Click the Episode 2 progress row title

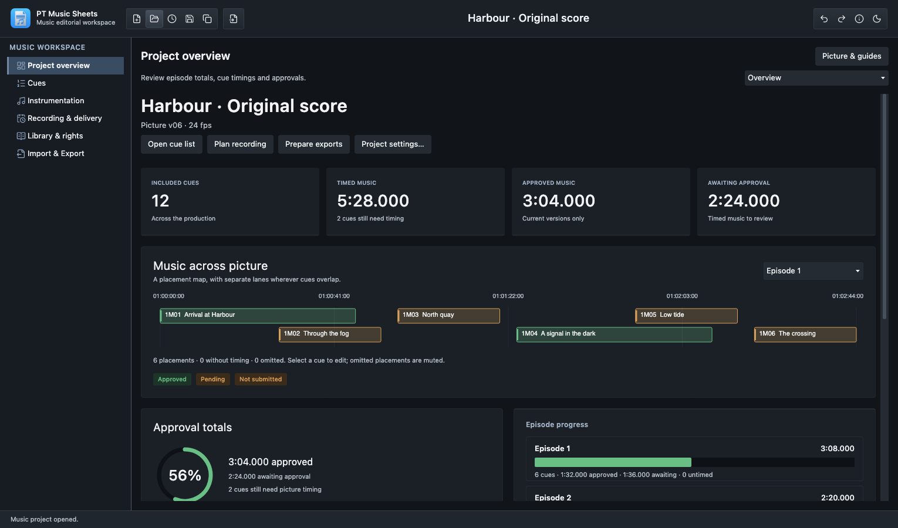(553, 498)
